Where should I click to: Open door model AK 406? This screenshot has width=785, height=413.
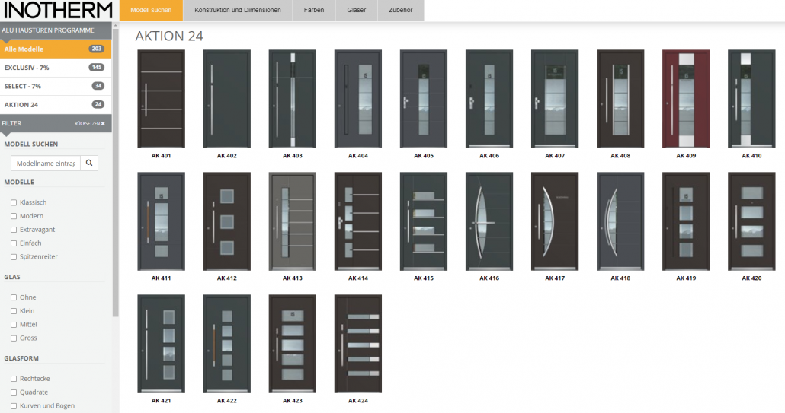tap(489, 99)
